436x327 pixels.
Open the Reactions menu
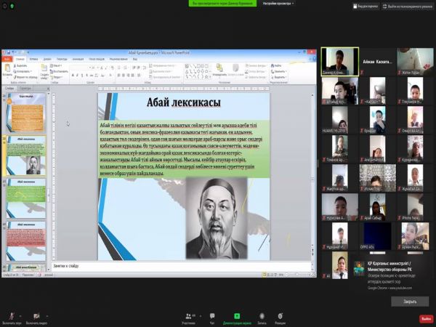click(280, 316)
